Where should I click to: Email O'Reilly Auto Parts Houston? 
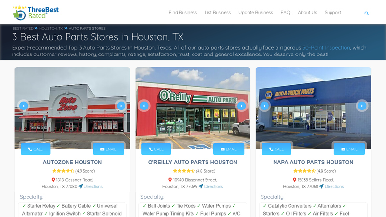(x=229, y=149)
